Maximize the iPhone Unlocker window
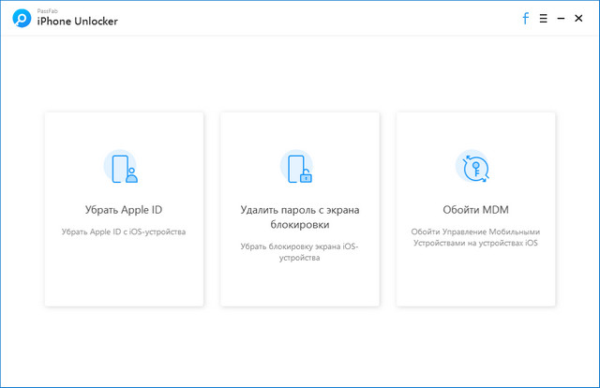The height and width of the screenshot is (388, 600). 575,18
